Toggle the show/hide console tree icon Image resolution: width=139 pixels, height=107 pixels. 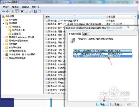pyautogui.click(x=17, y=11)
